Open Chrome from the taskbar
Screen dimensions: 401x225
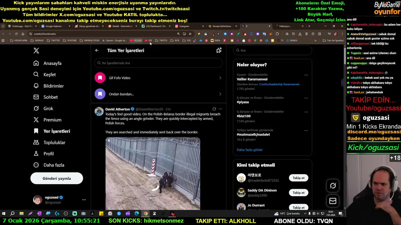146,214
